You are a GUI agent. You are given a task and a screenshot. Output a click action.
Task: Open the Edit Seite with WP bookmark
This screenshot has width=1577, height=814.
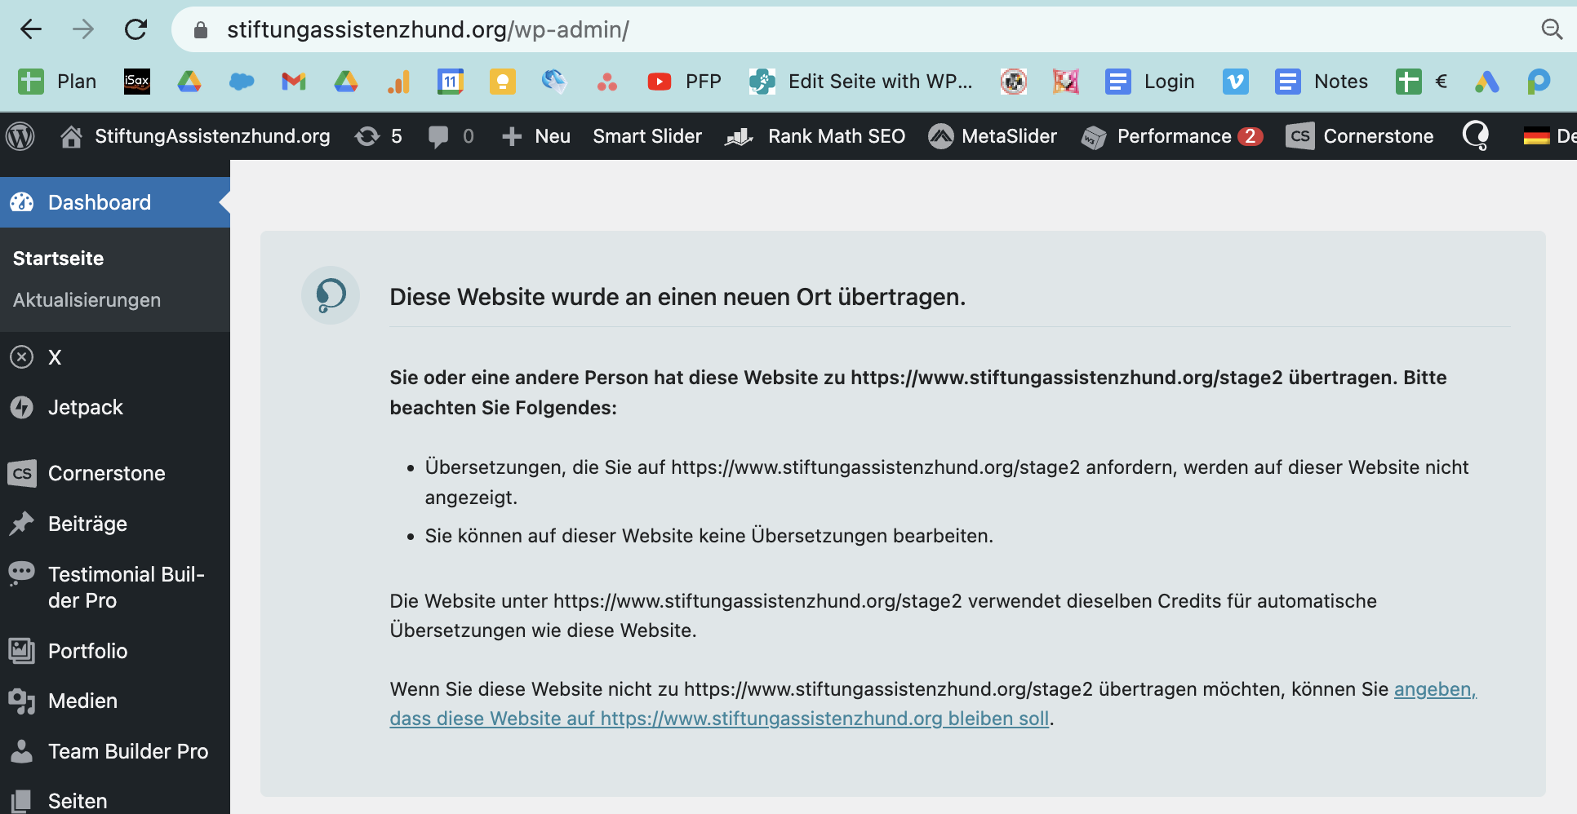coord(860,82)
